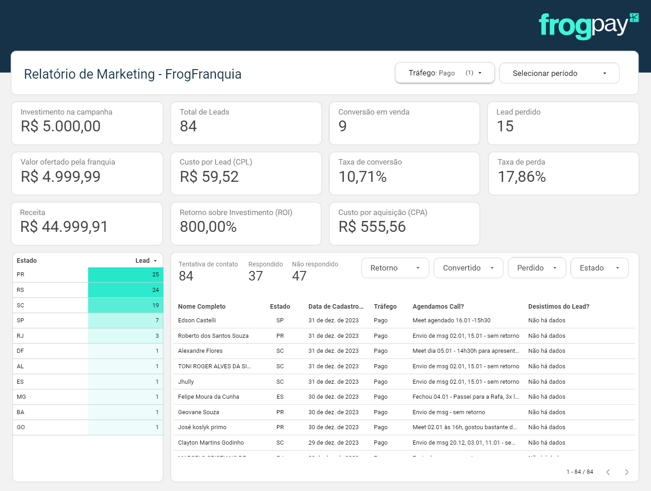Sort table by Nome Completo header
The image size is (651, 491).
[202, 306]
